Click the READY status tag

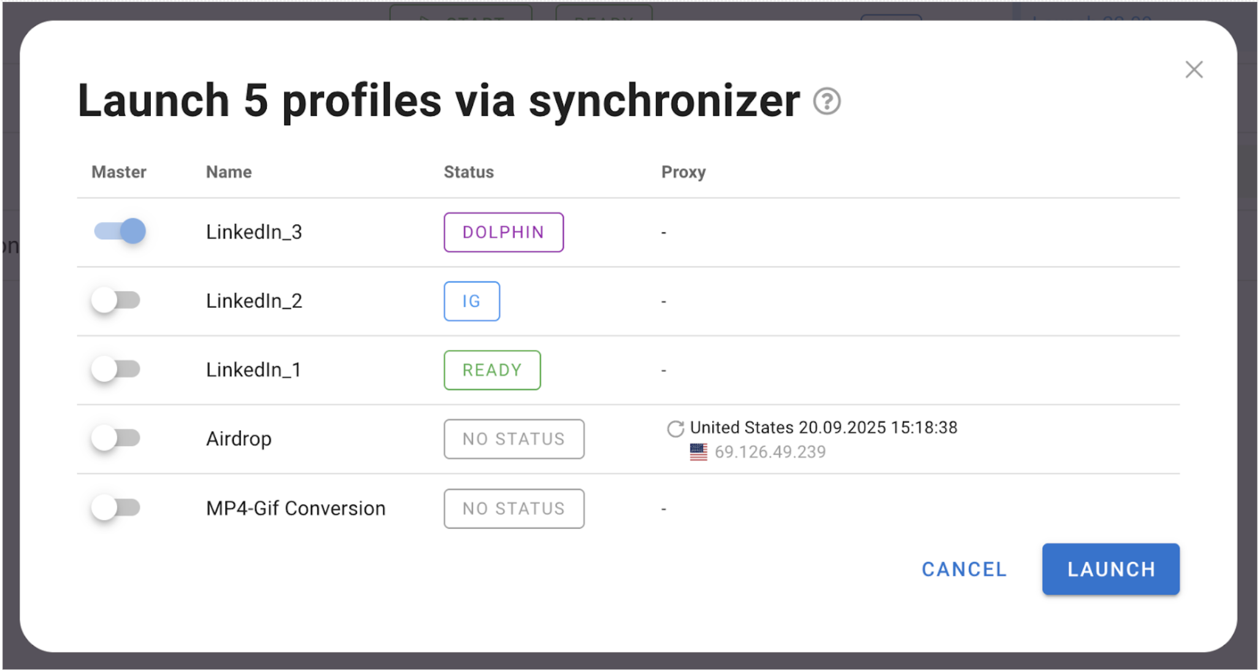492,370
